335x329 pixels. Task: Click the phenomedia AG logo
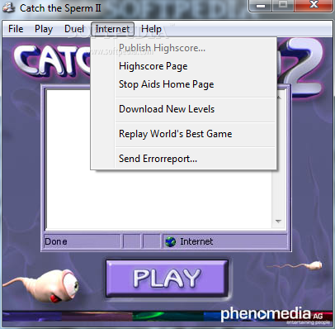click(x=276, y=316)
